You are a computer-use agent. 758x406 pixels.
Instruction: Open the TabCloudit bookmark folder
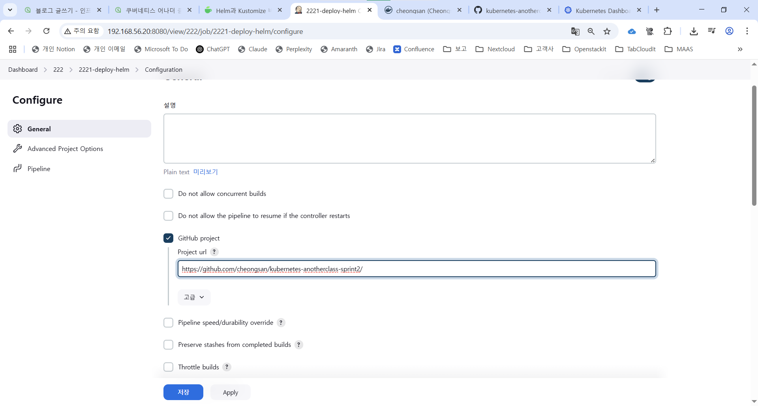635,49
